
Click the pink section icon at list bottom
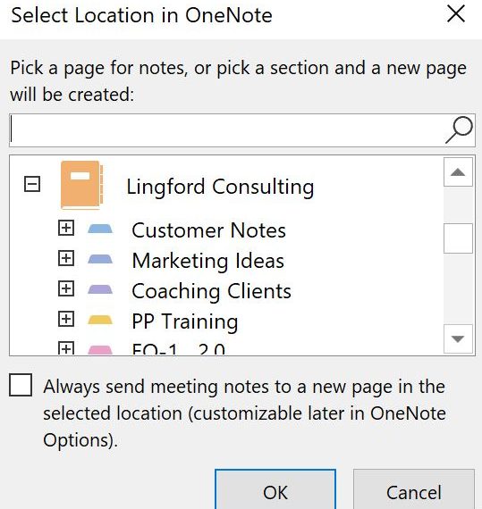pos(100,350)
